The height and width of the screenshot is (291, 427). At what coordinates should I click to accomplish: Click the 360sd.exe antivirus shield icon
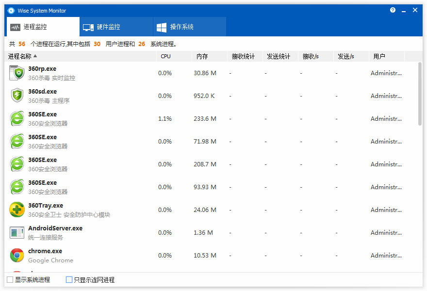click(x=16, y=95)
